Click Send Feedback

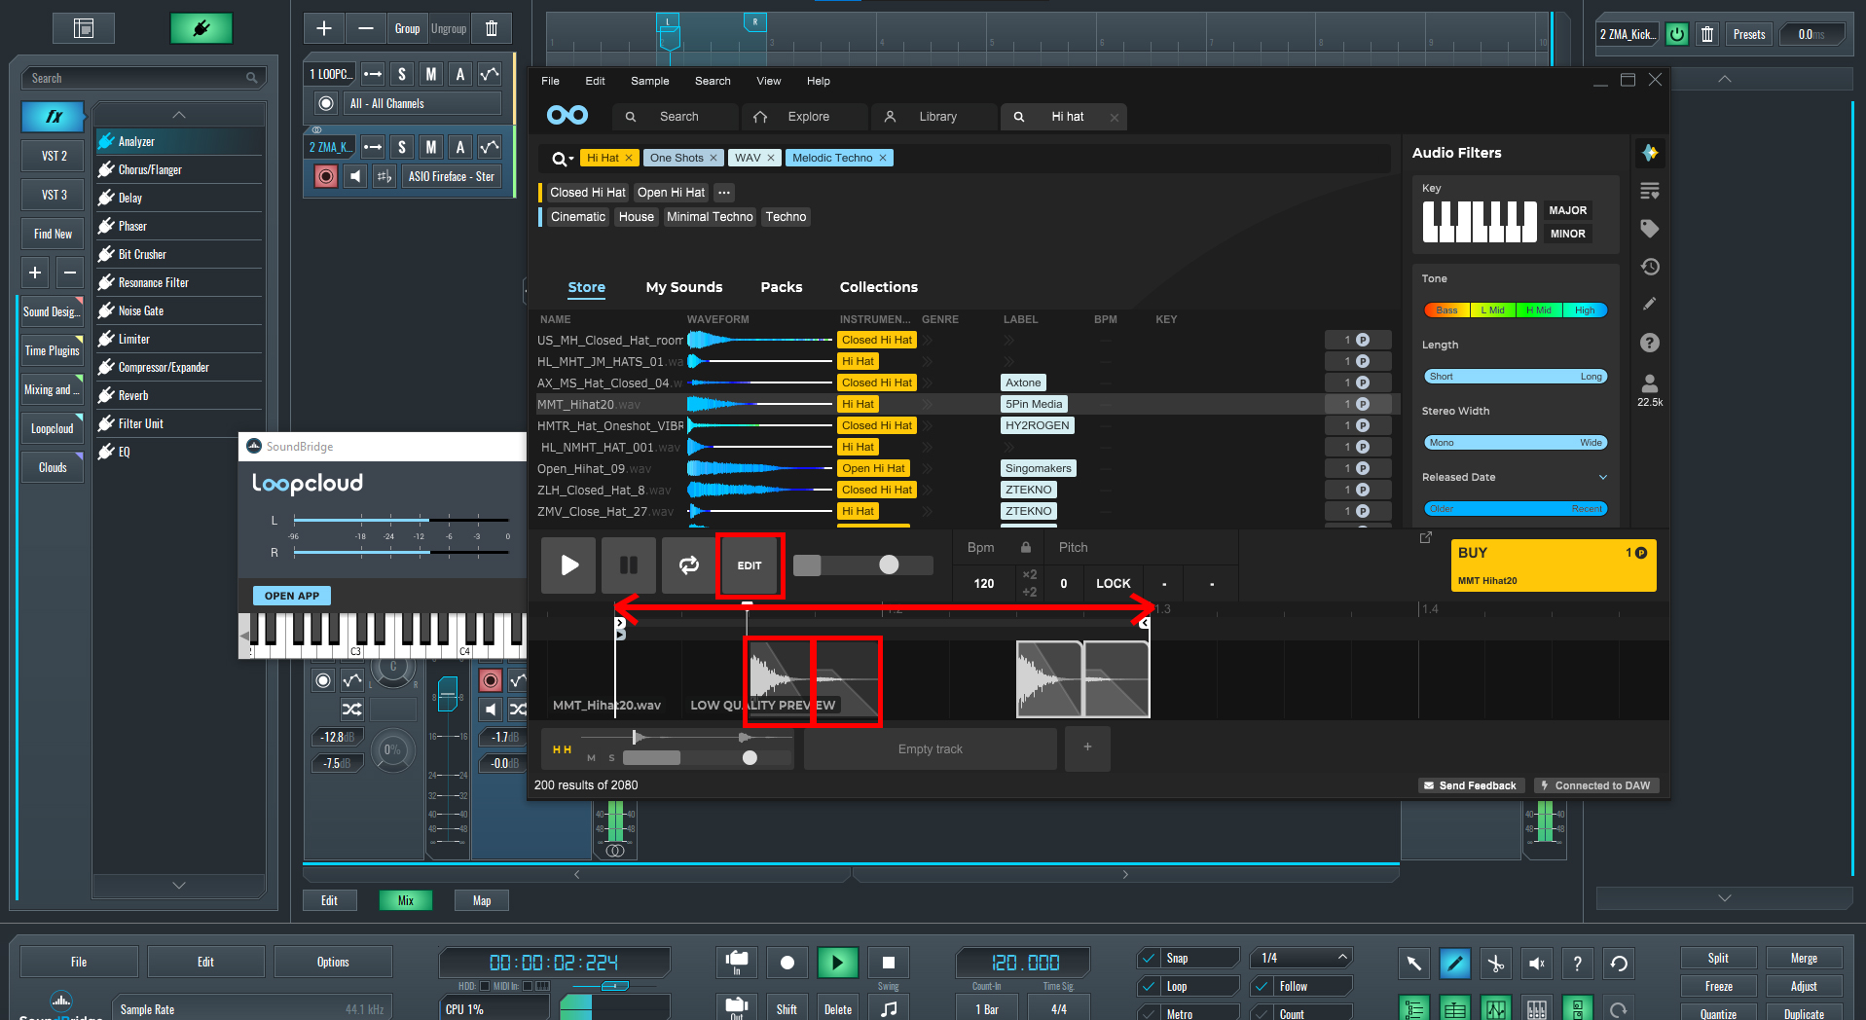tap(1470, 785)
